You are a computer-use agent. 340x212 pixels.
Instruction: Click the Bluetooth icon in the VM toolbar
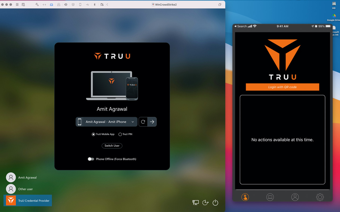click(95, 5)
